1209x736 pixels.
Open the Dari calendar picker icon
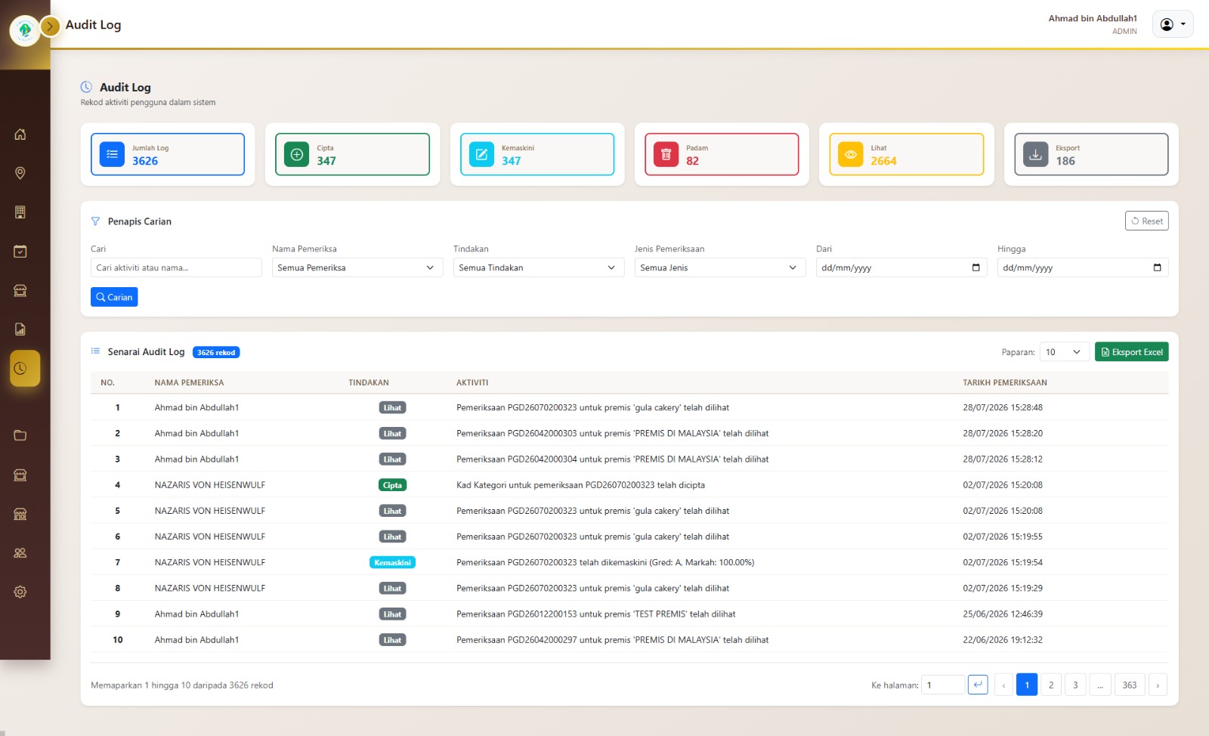(x=976, y=267)
